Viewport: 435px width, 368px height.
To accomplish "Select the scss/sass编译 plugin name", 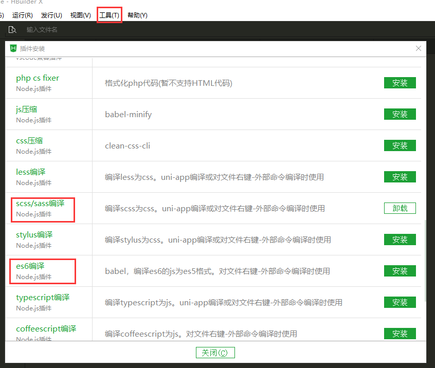I will [x=40, y=203].
